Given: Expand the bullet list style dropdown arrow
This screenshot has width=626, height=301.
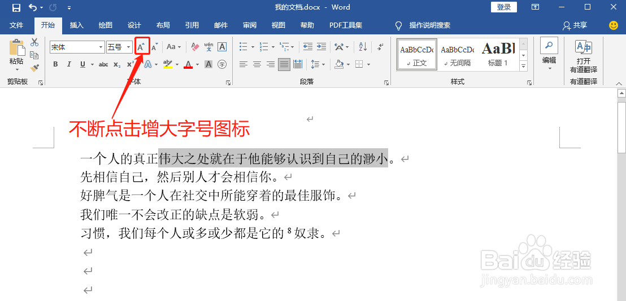Looking at the screenshot, I should pyautogui.click(x=253, y=47).
